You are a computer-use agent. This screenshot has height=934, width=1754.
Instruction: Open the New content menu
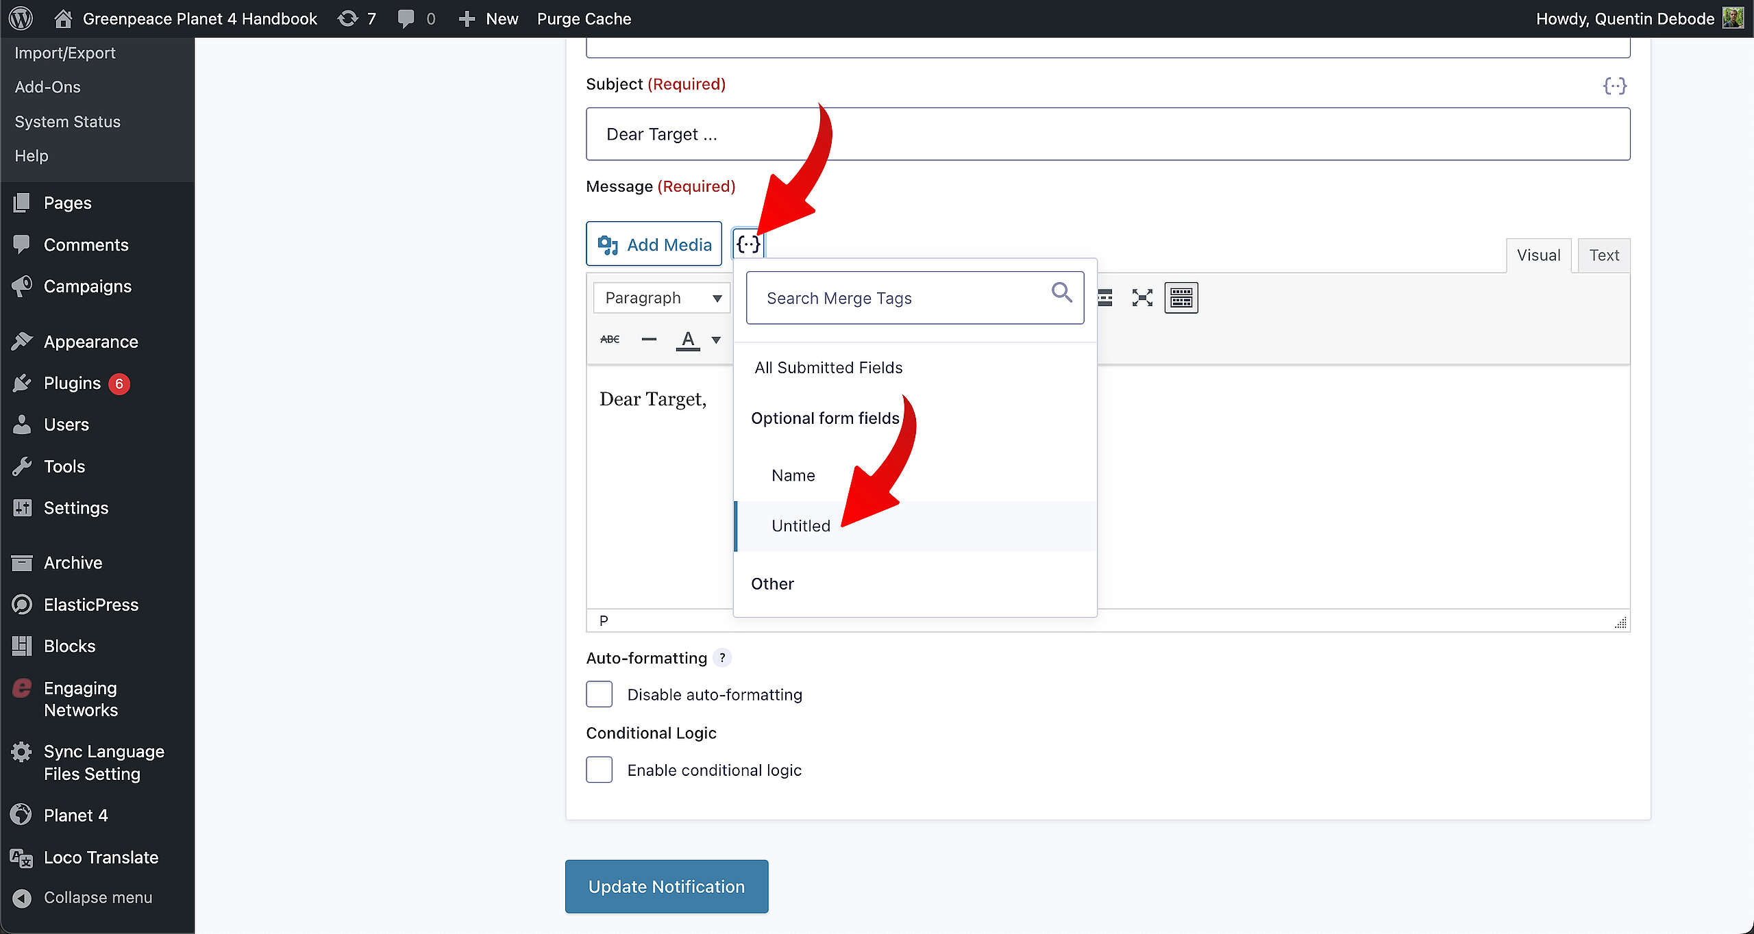(489, 18)
